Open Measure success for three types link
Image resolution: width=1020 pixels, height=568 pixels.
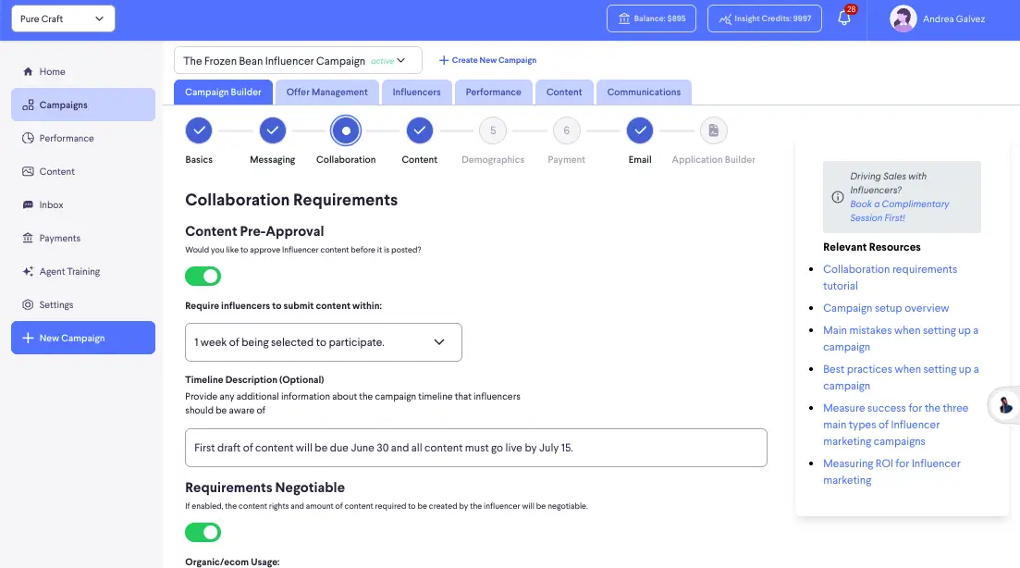pos(896,425)
